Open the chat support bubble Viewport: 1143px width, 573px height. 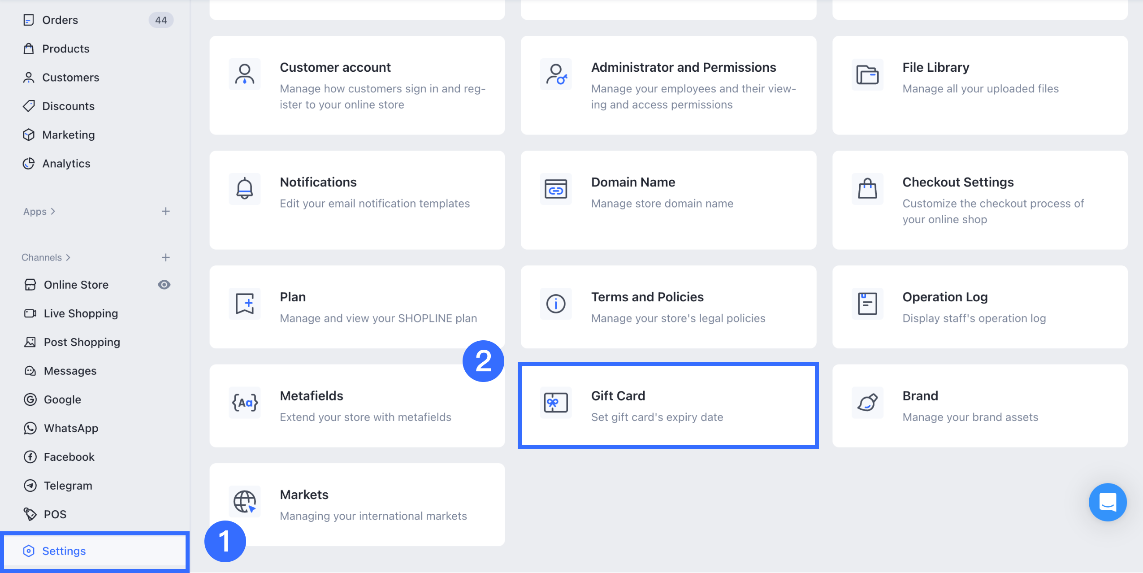pyautogui.click(x=1107, y=502)
